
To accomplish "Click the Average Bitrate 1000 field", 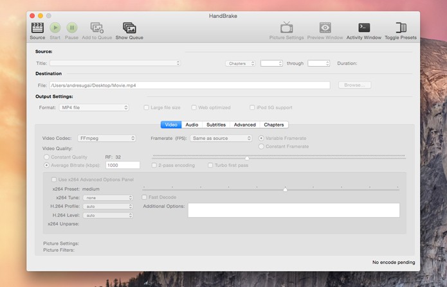I will tap(123, 165).
